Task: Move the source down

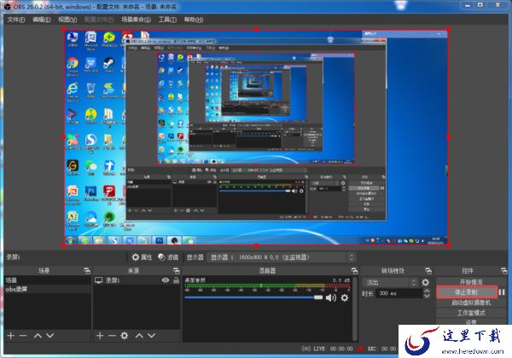Action: click(x=152, y=336)
